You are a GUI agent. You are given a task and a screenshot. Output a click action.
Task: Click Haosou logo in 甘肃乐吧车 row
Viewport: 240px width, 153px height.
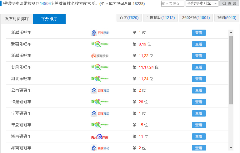[100, 67]
